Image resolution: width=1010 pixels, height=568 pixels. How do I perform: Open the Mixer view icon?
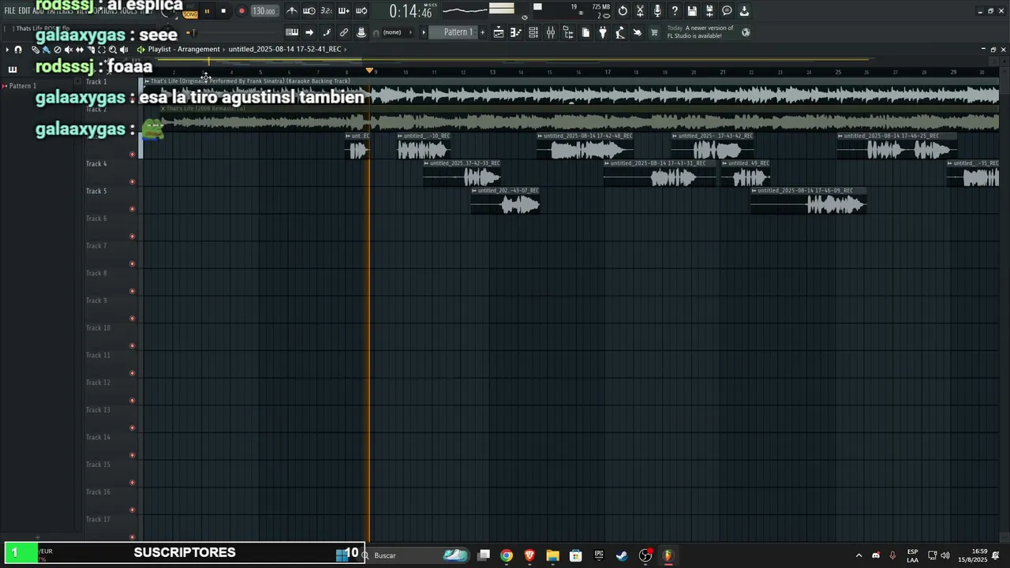click(551, 32)
